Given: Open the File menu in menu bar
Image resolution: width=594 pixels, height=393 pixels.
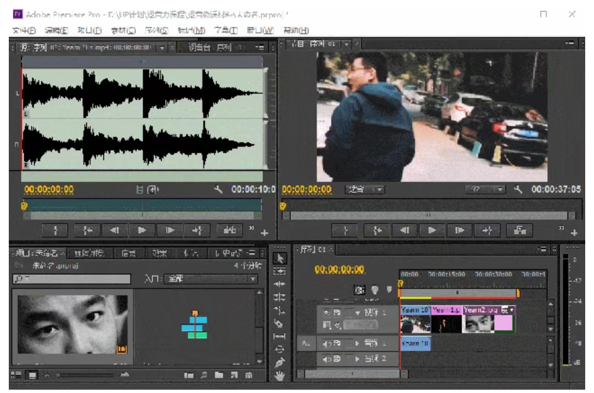Looking at the screenshot, I should tap(24, 30).
